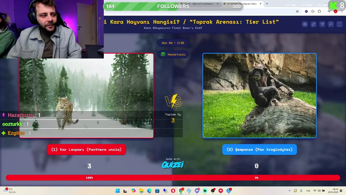Open Google Chrome from the taskbar

181,191
